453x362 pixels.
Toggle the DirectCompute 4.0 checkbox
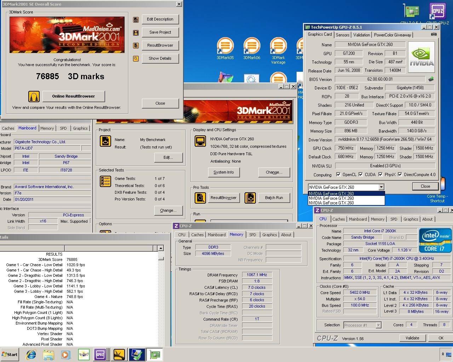pos(400,175)
